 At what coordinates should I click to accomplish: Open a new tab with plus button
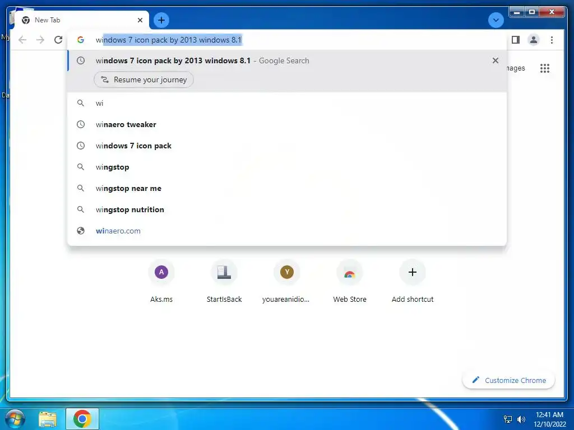(161, 20)
